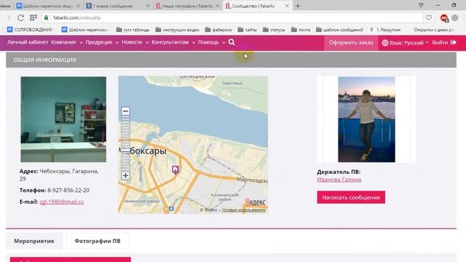The width and height of the screenshot is (466, 262).
Task: Log out using 'Выйти'
Action: click(444, 42)
